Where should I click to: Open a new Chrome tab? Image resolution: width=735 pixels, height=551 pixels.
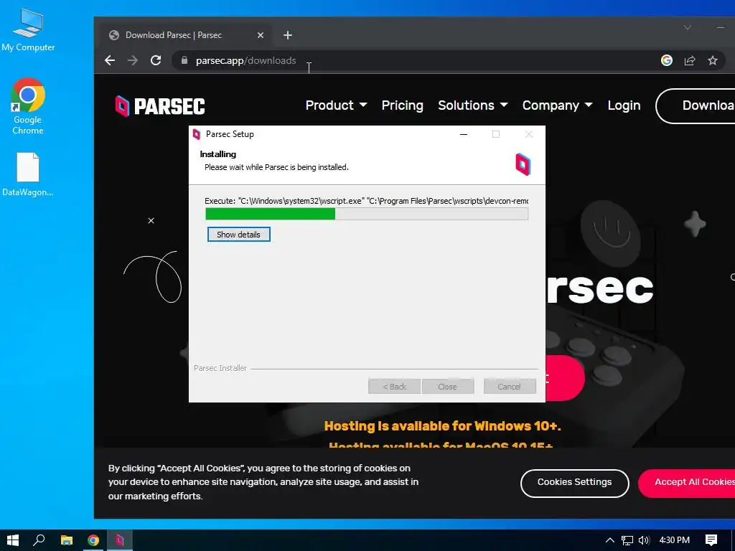point(288,35)
